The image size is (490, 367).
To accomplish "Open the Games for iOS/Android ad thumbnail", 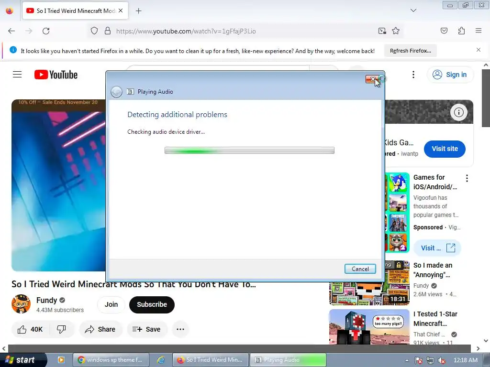I will click(x=397, y=213).
